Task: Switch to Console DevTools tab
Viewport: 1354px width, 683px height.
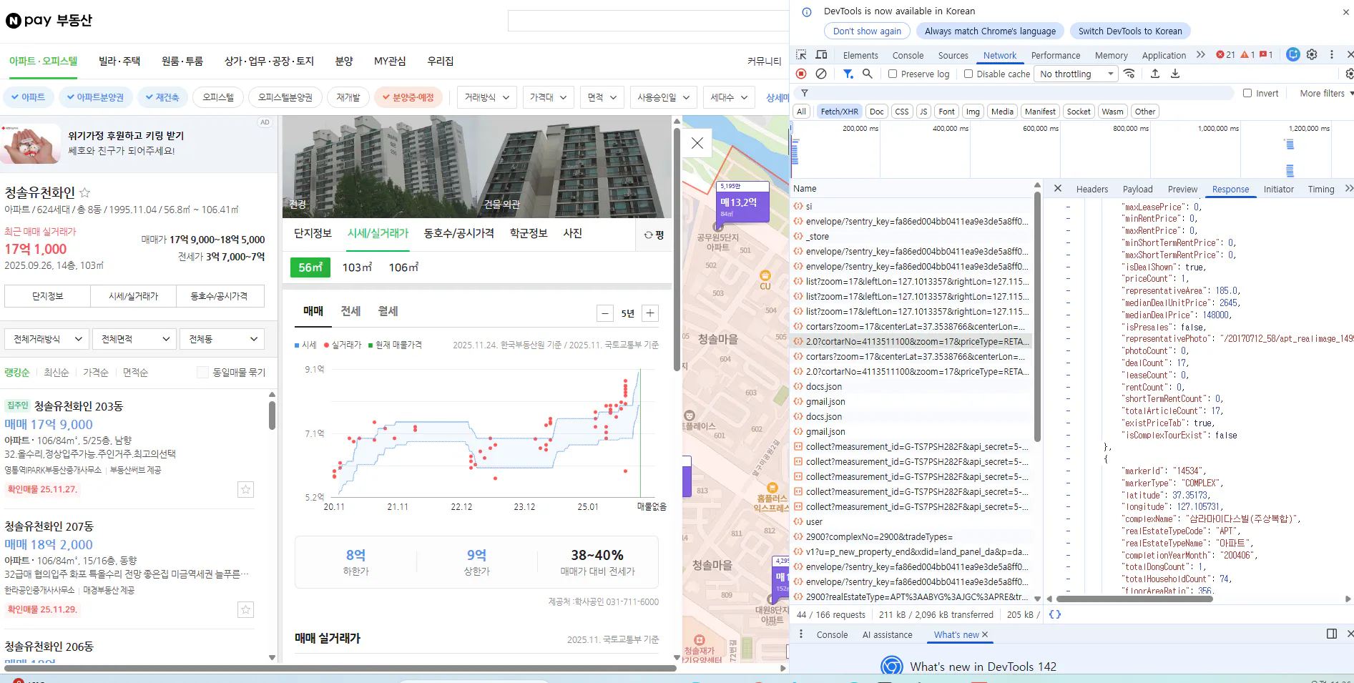Action: (x=908, y=55)
